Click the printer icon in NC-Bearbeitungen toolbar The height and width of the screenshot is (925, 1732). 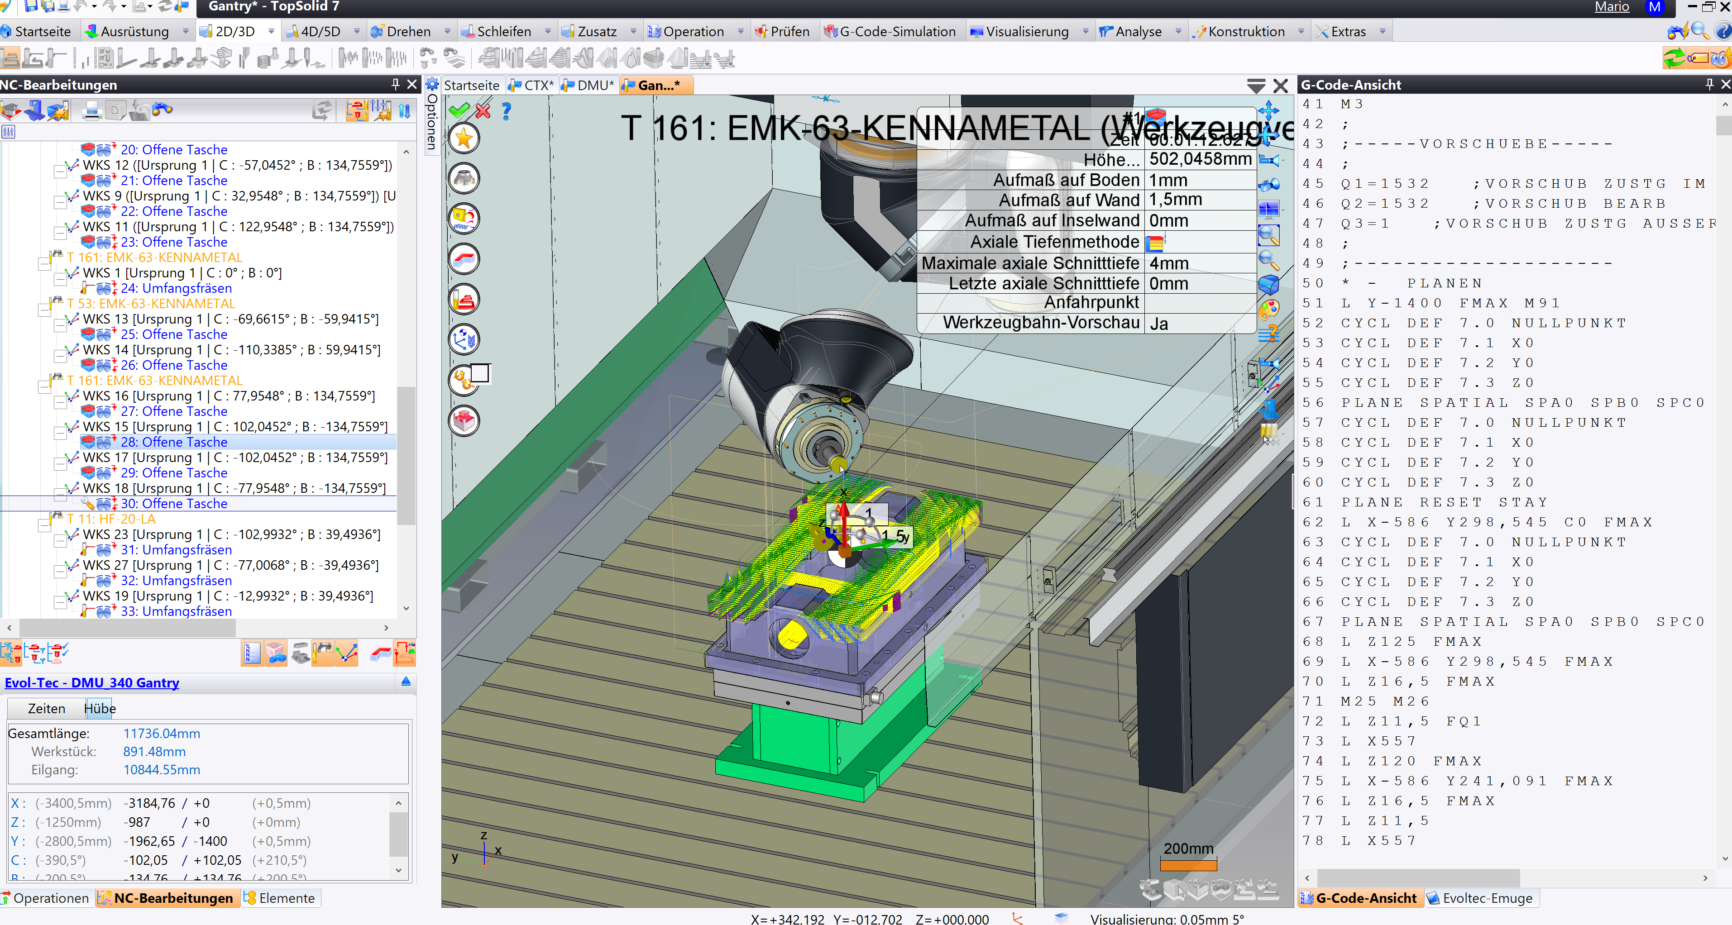point(91,110)
